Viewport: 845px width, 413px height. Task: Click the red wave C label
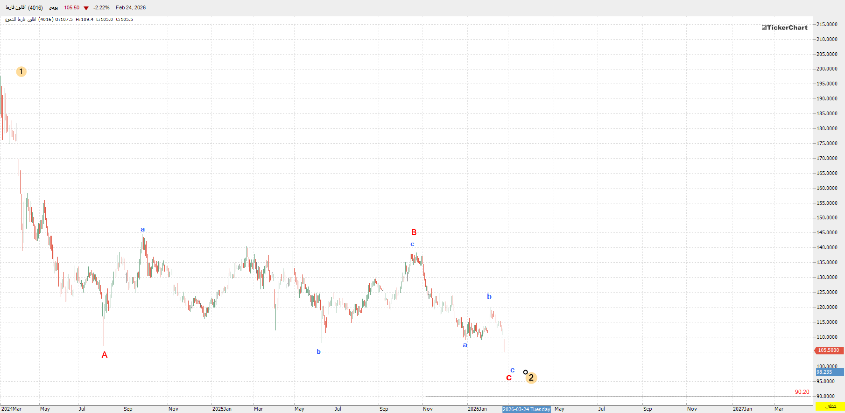tap(509, 378)
